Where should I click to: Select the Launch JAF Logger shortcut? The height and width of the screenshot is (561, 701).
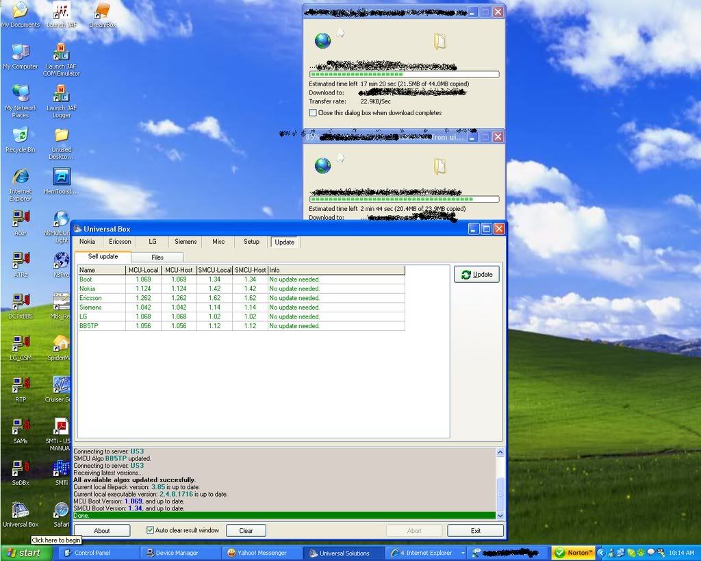[x=62, y=101]
